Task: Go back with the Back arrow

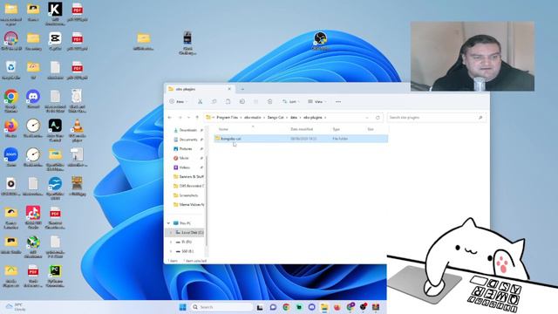Action: coord(170,118)
